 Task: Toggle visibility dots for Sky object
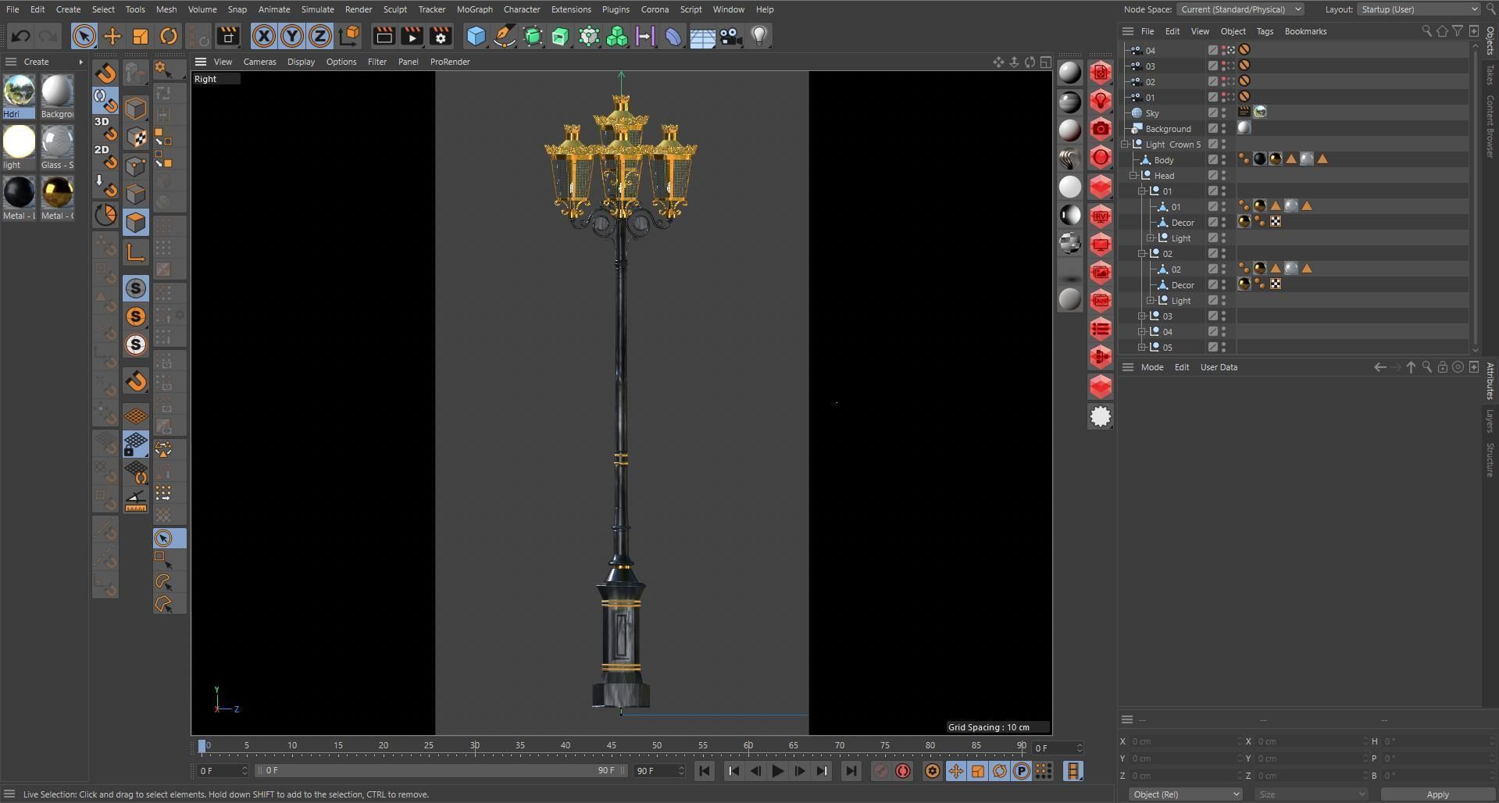tap(1224, 112)
